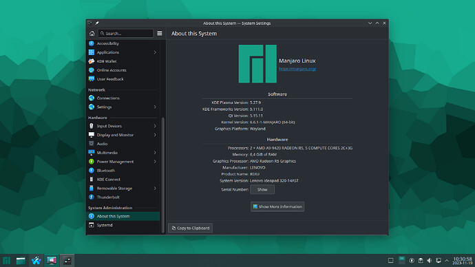Open volume control in system tray
Image resolution: width=475 pixels, height=267 pixels.
coord(430,260)
